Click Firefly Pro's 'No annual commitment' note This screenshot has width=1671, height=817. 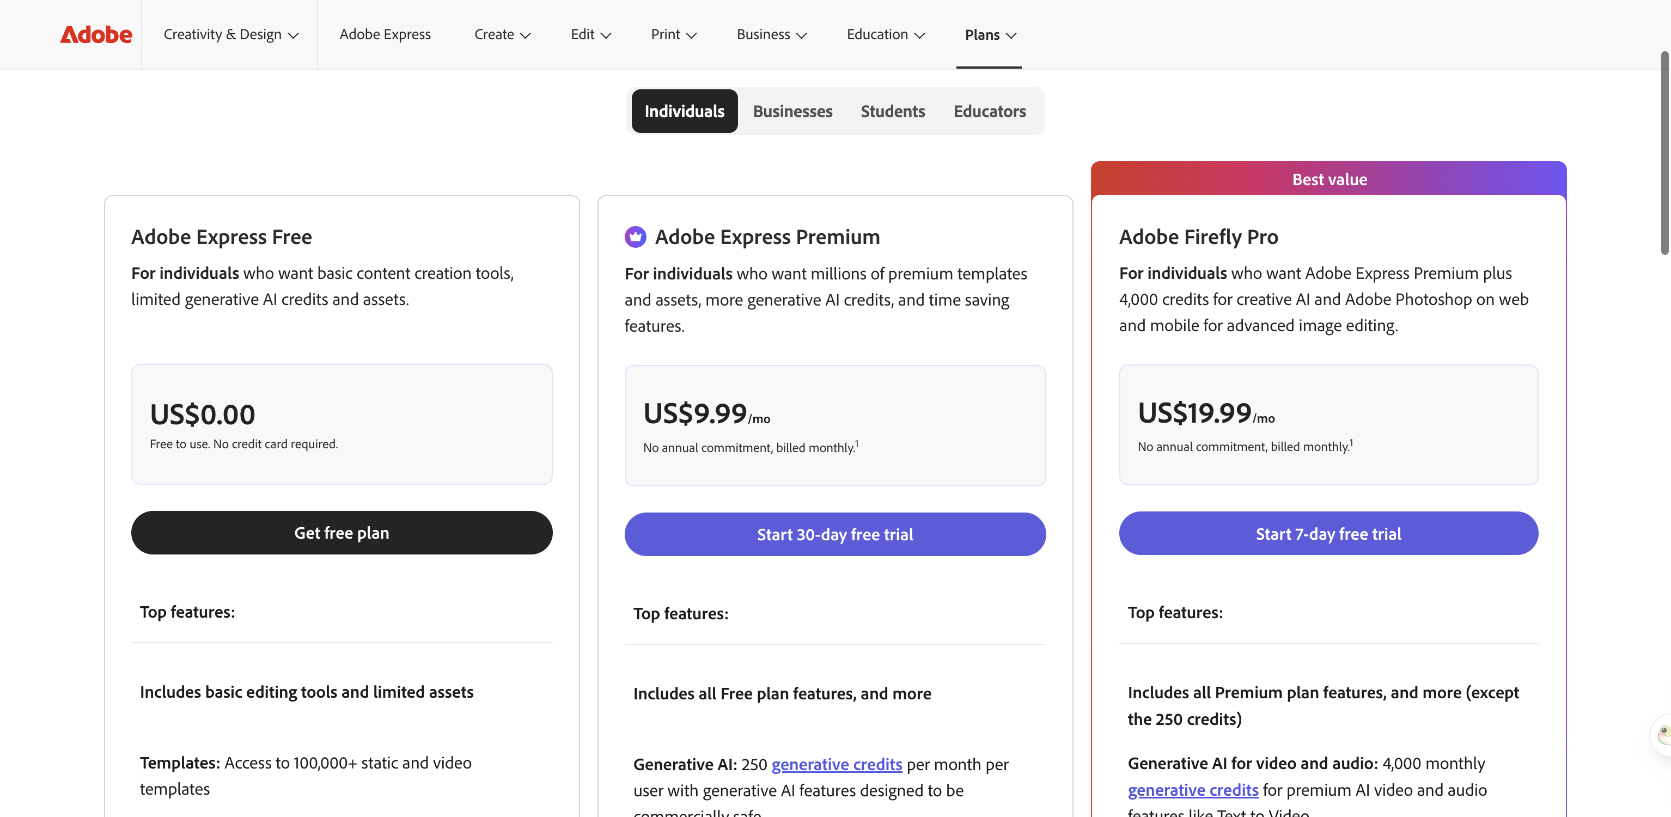[x=1245, y=446]
